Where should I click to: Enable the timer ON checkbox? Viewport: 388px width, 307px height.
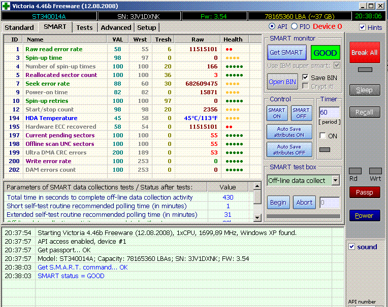point(322,136)
